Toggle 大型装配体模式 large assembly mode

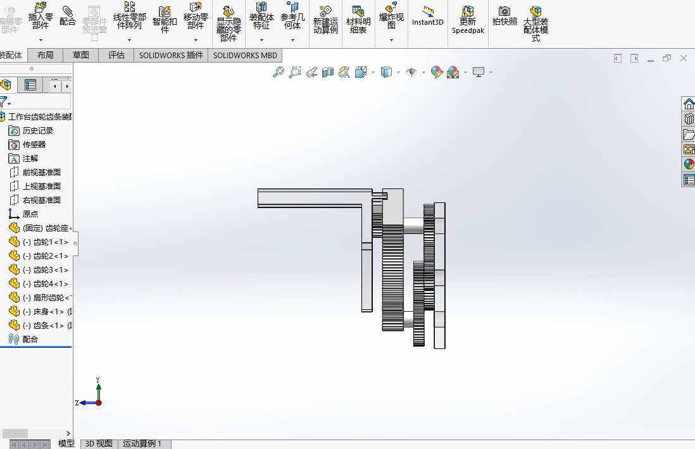click(x=536, y=23)
